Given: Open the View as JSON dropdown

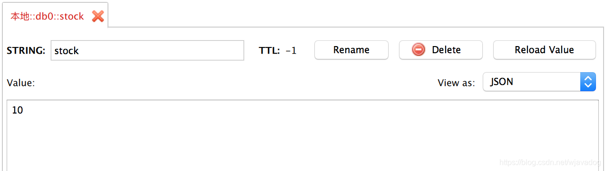Looking at the screenshot, I should click(540, 82).
